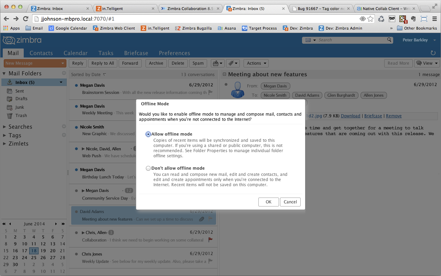Open the Actions dropdown
The image size is (441, 276).
tap(256, 63)
